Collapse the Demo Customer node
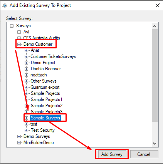This screenshot has width=163, height=164. pyautogui.click(x=19, y=45)
